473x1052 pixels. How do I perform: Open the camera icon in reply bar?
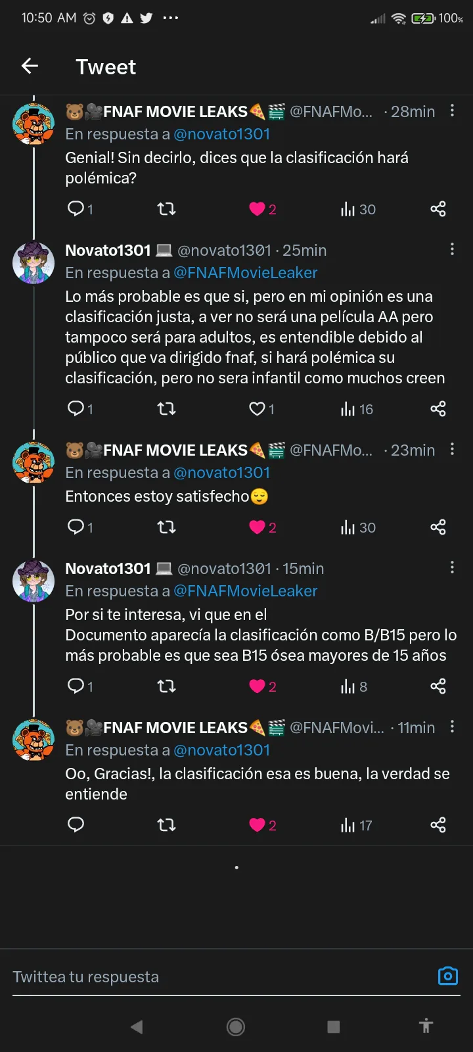[447, 976]
